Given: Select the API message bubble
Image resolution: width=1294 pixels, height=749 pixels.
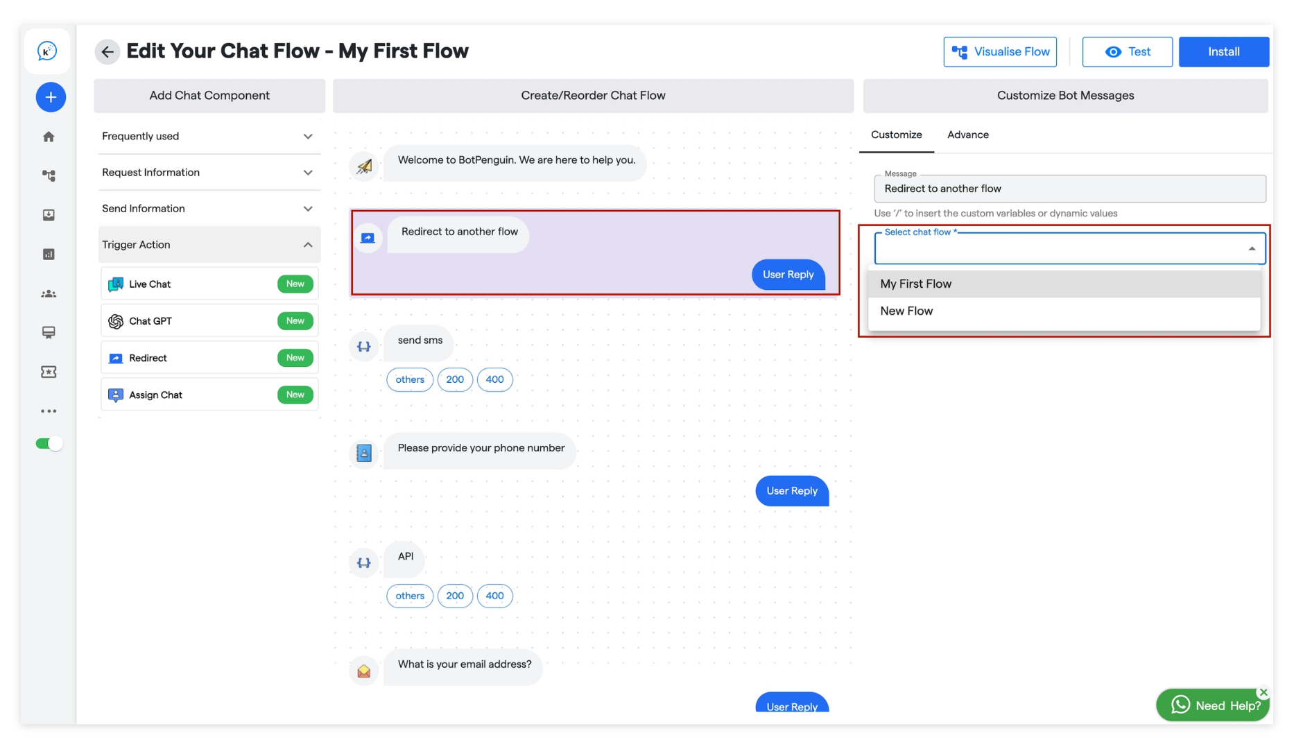Looking at the screenshot, I should pyautogui.click(x=405, y=559).
